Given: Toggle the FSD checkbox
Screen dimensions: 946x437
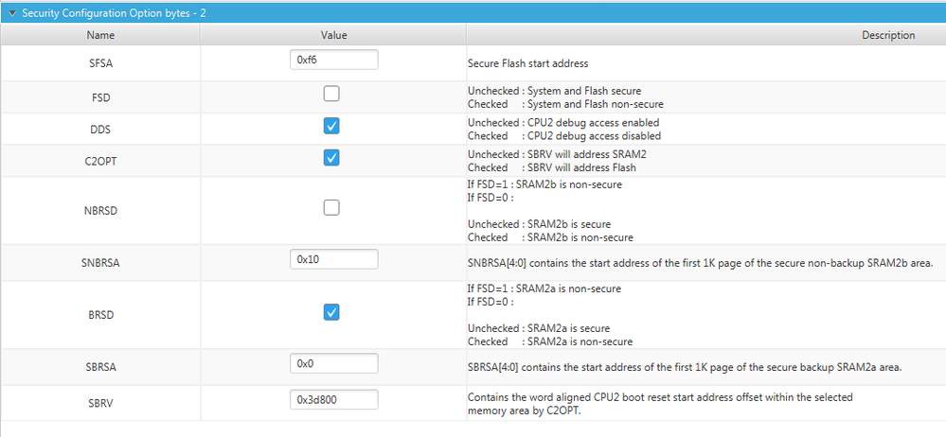Looking at the screenshot, I should click(x=331, y=94).
